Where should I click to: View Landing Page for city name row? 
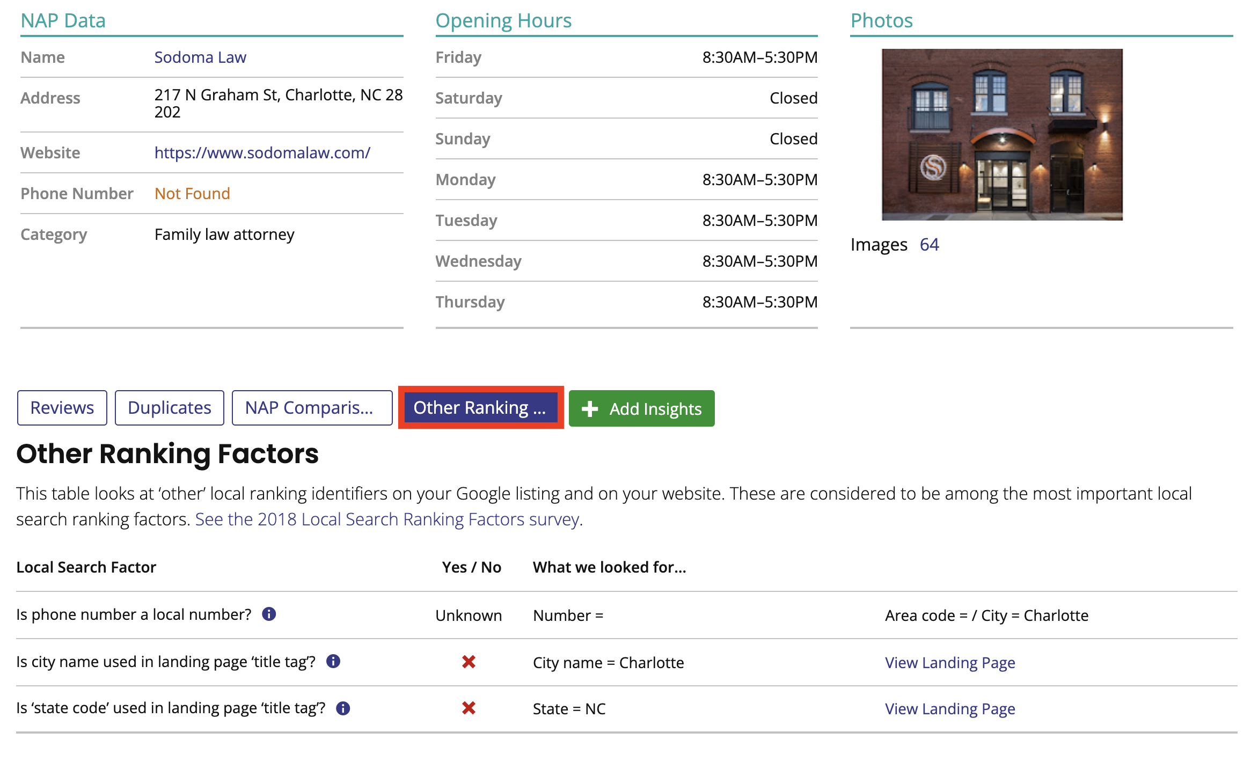950,662
